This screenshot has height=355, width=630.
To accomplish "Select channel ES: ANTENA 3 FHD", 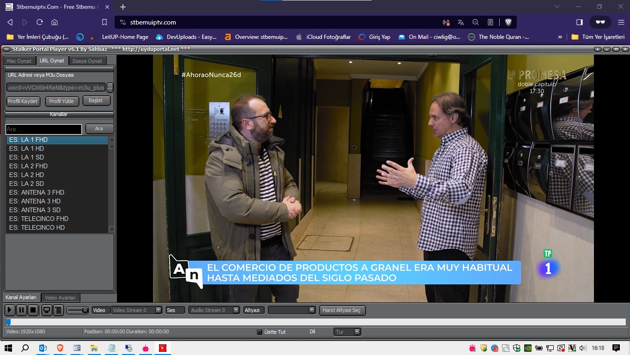I will [x=57, y=192].
